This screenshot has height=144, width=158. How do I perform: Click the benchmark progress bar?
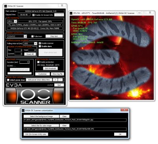pos(19,73)
